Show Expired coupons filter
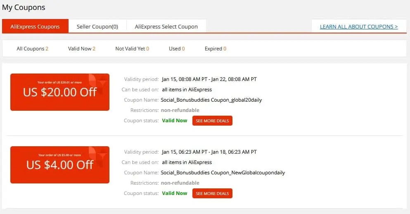 pos(216,49)
